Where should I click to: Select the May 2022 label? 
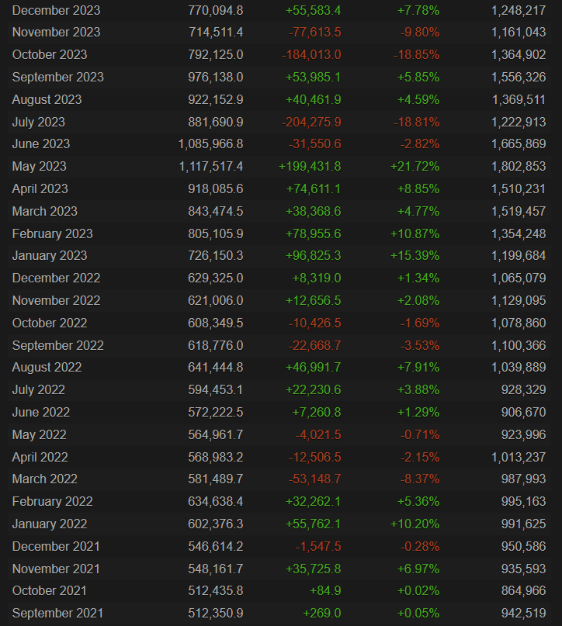(39, 434)
